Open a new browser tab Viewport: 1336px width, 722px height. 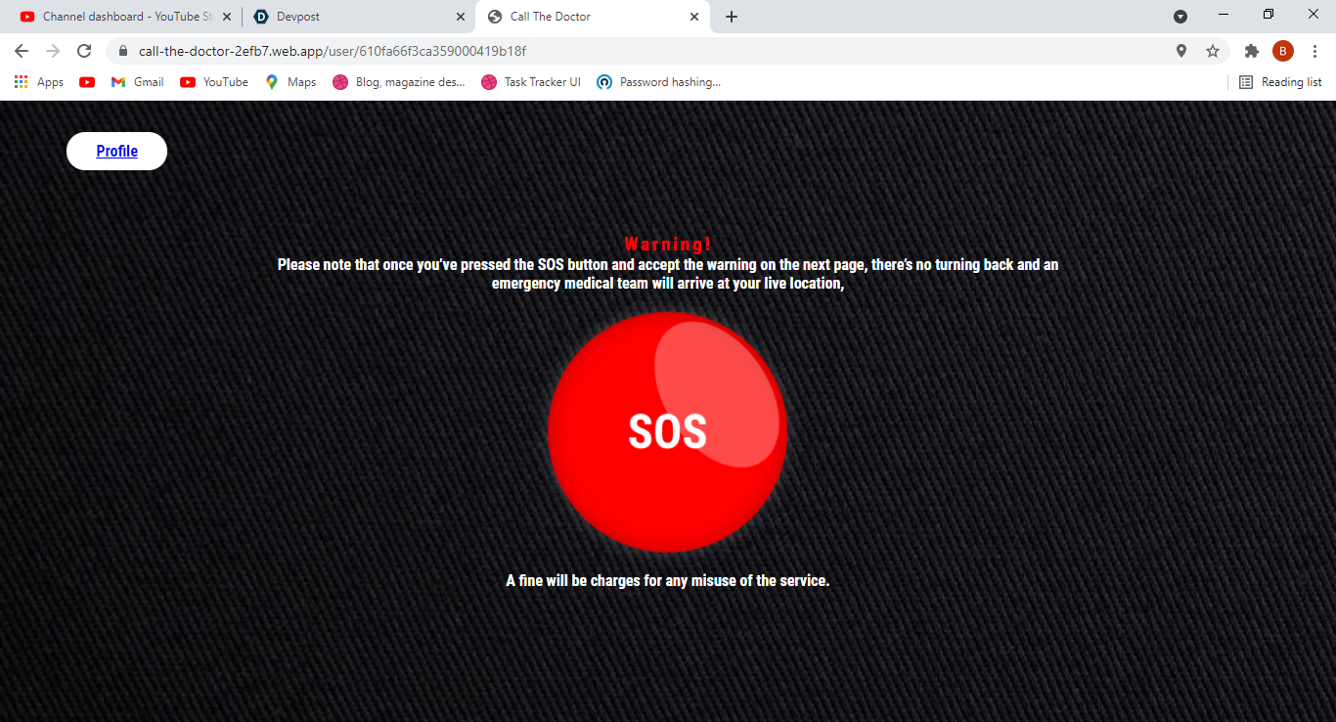click(732, 17)
